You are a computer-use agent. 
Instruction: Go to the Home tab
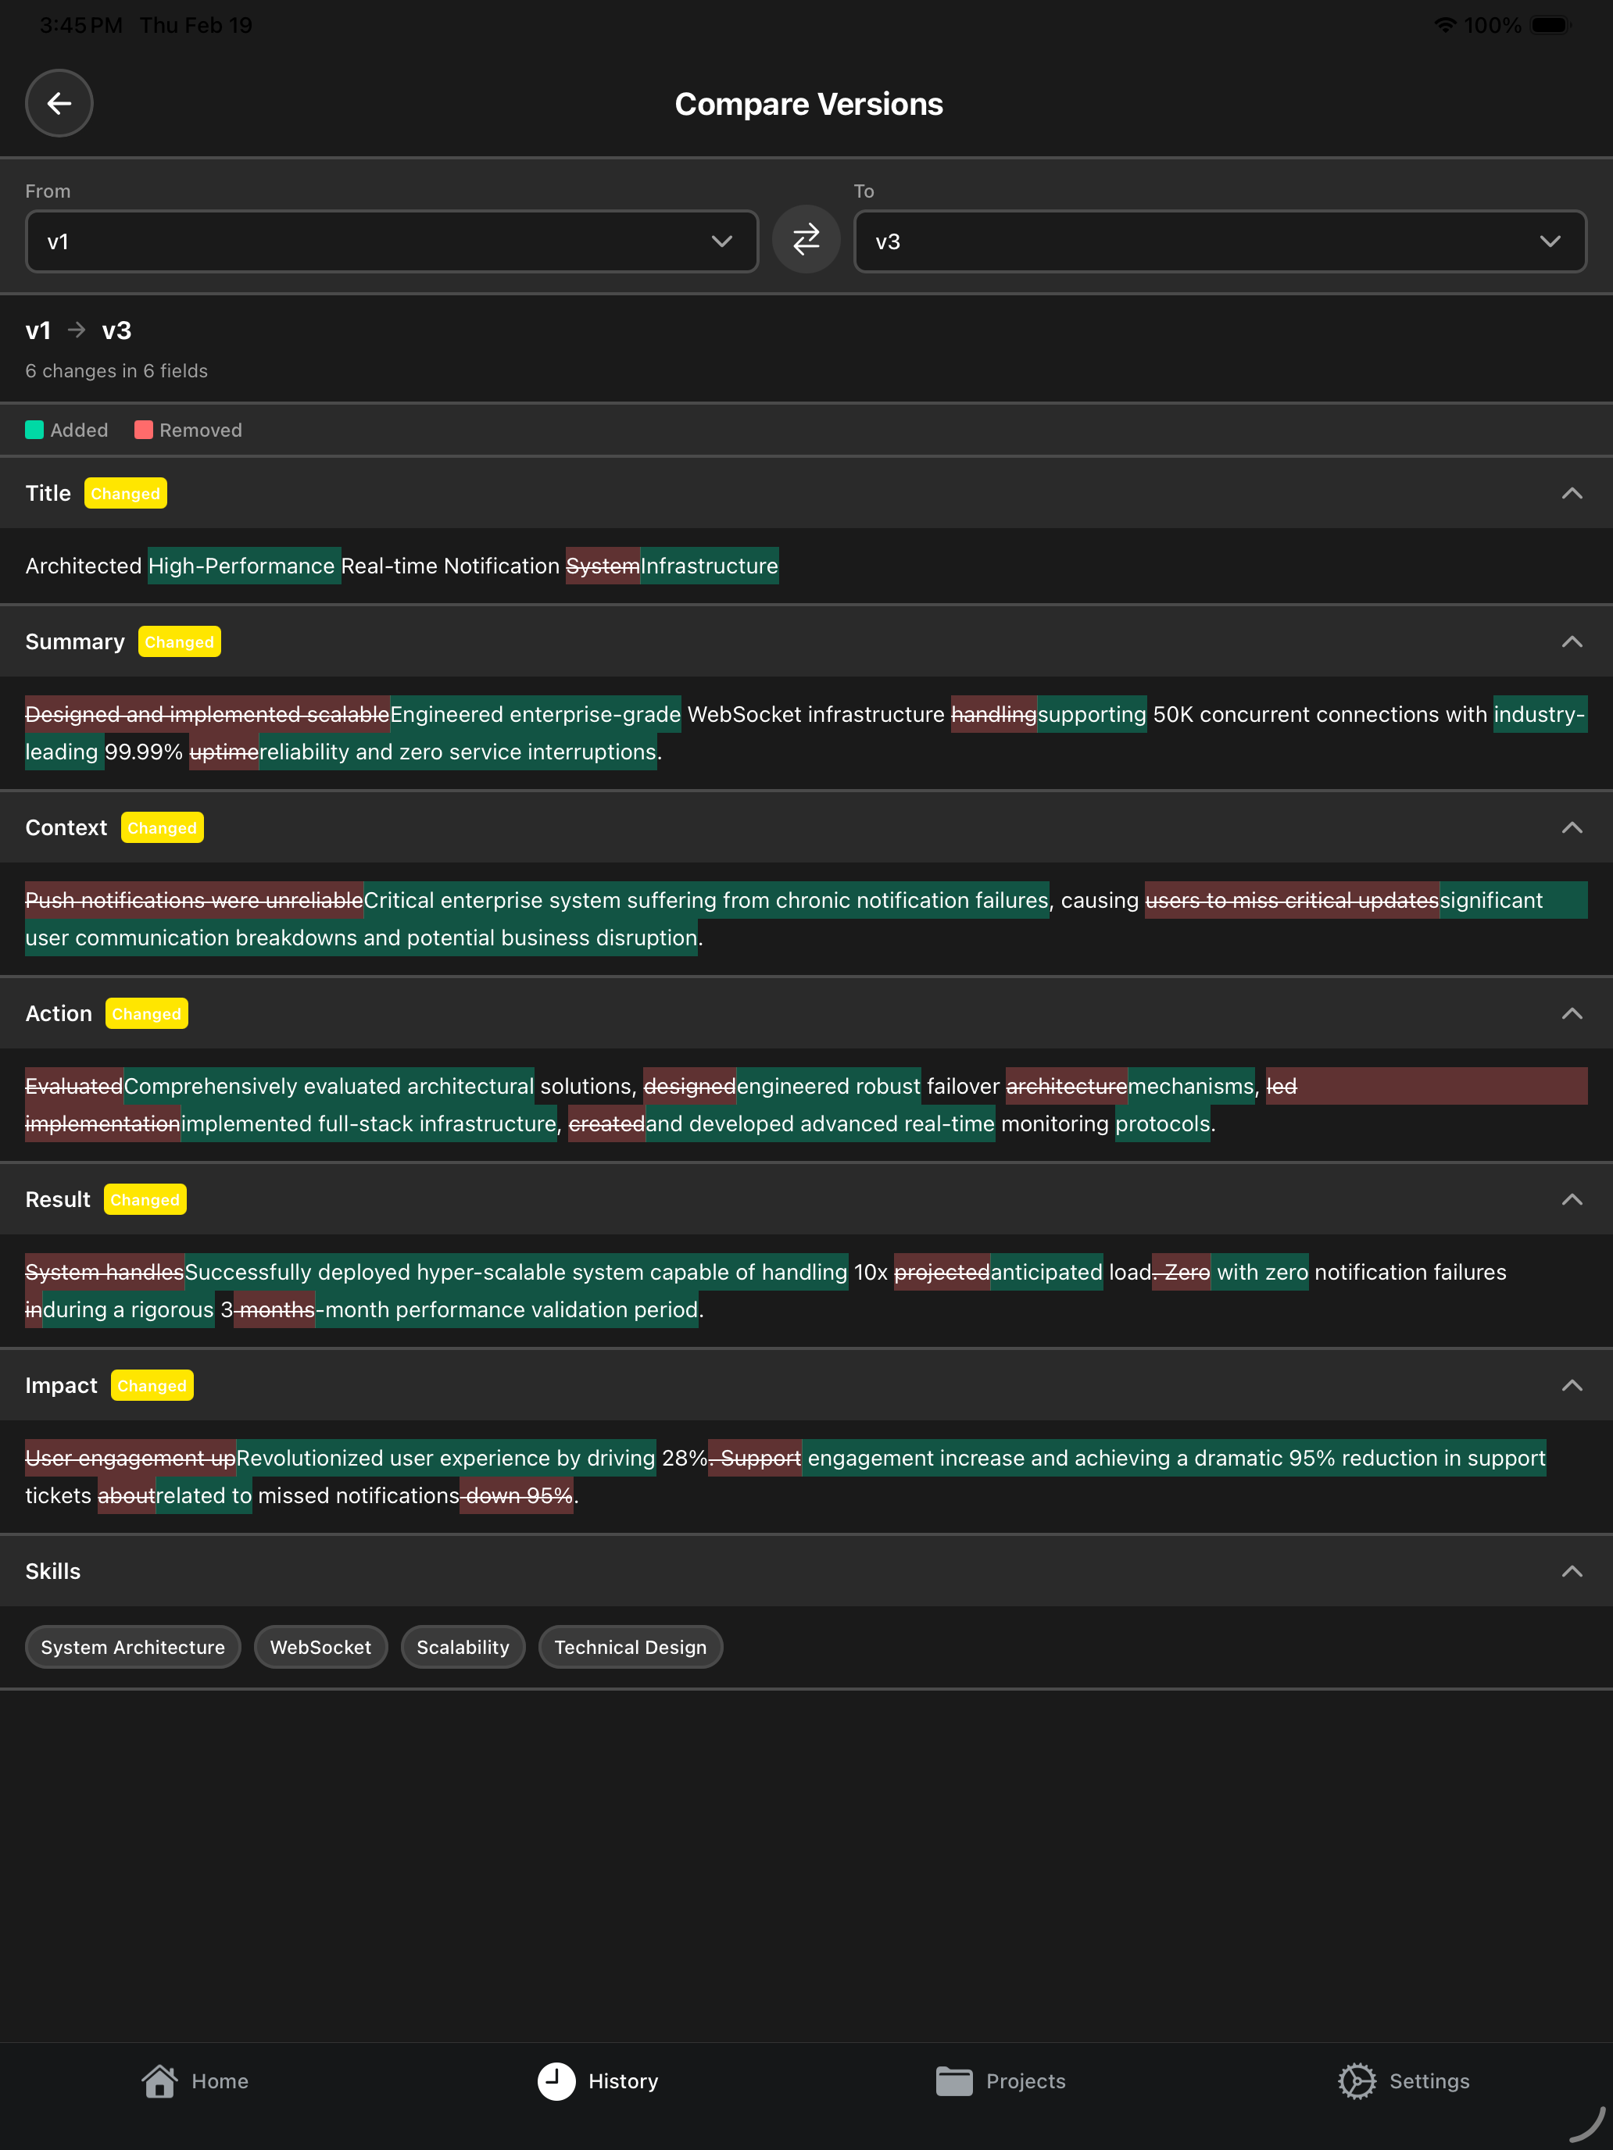tap(195, 2081)
